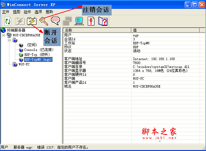The image size is (206, 151).
Task: Click the value 活动 status
Action: point(137,51)
